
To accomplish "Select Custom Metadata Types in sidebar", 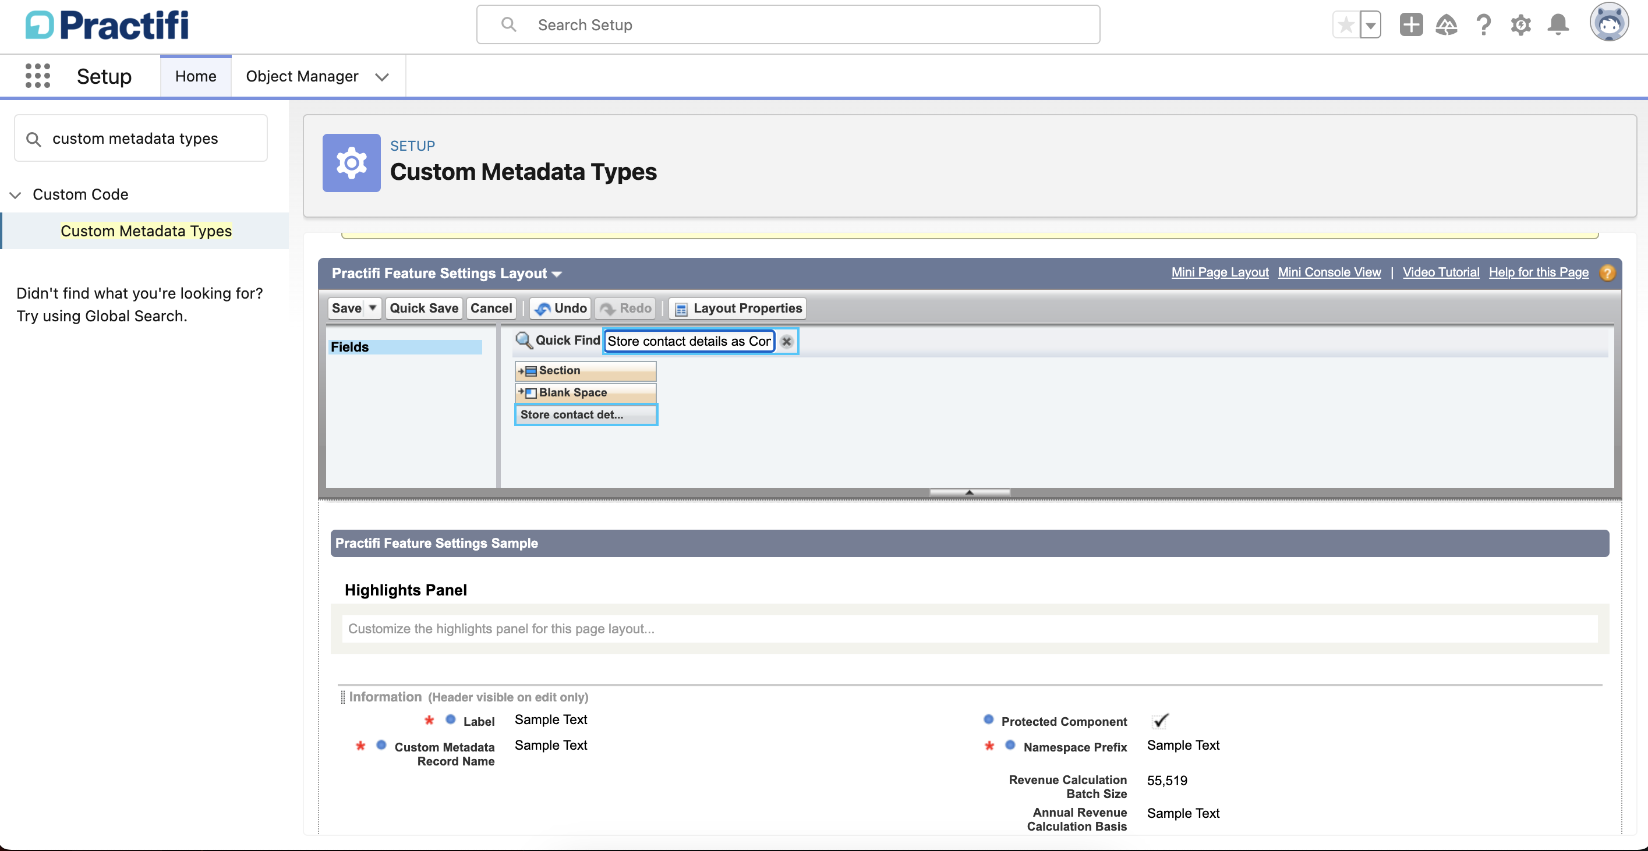I will [x=146, y=231].
